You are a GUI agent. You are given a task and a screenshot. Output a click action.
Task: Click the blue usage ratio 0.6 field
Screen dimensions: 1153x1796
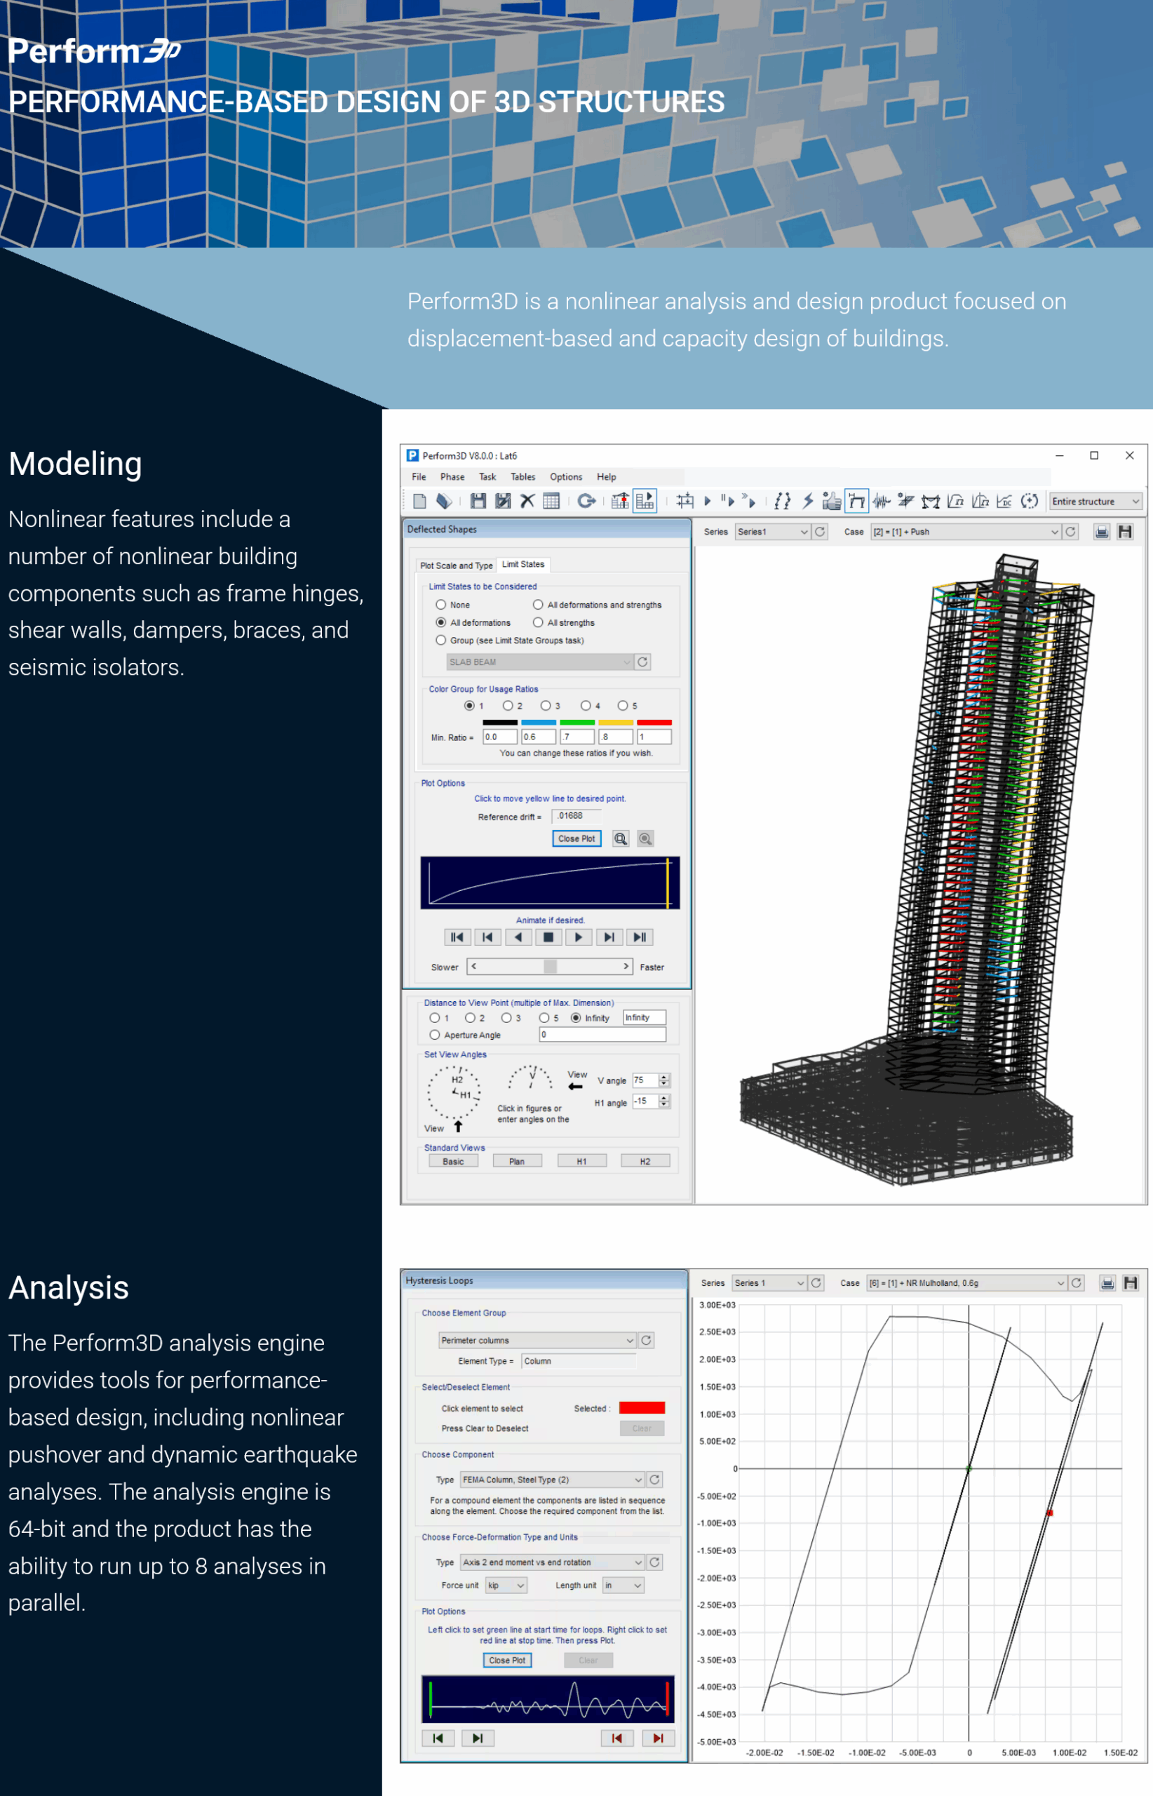click(x=537, y=737)
